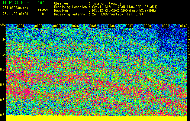Select the file name 2511060830.png
Viewport: 190px width, 121px height.
pos(15,8)
